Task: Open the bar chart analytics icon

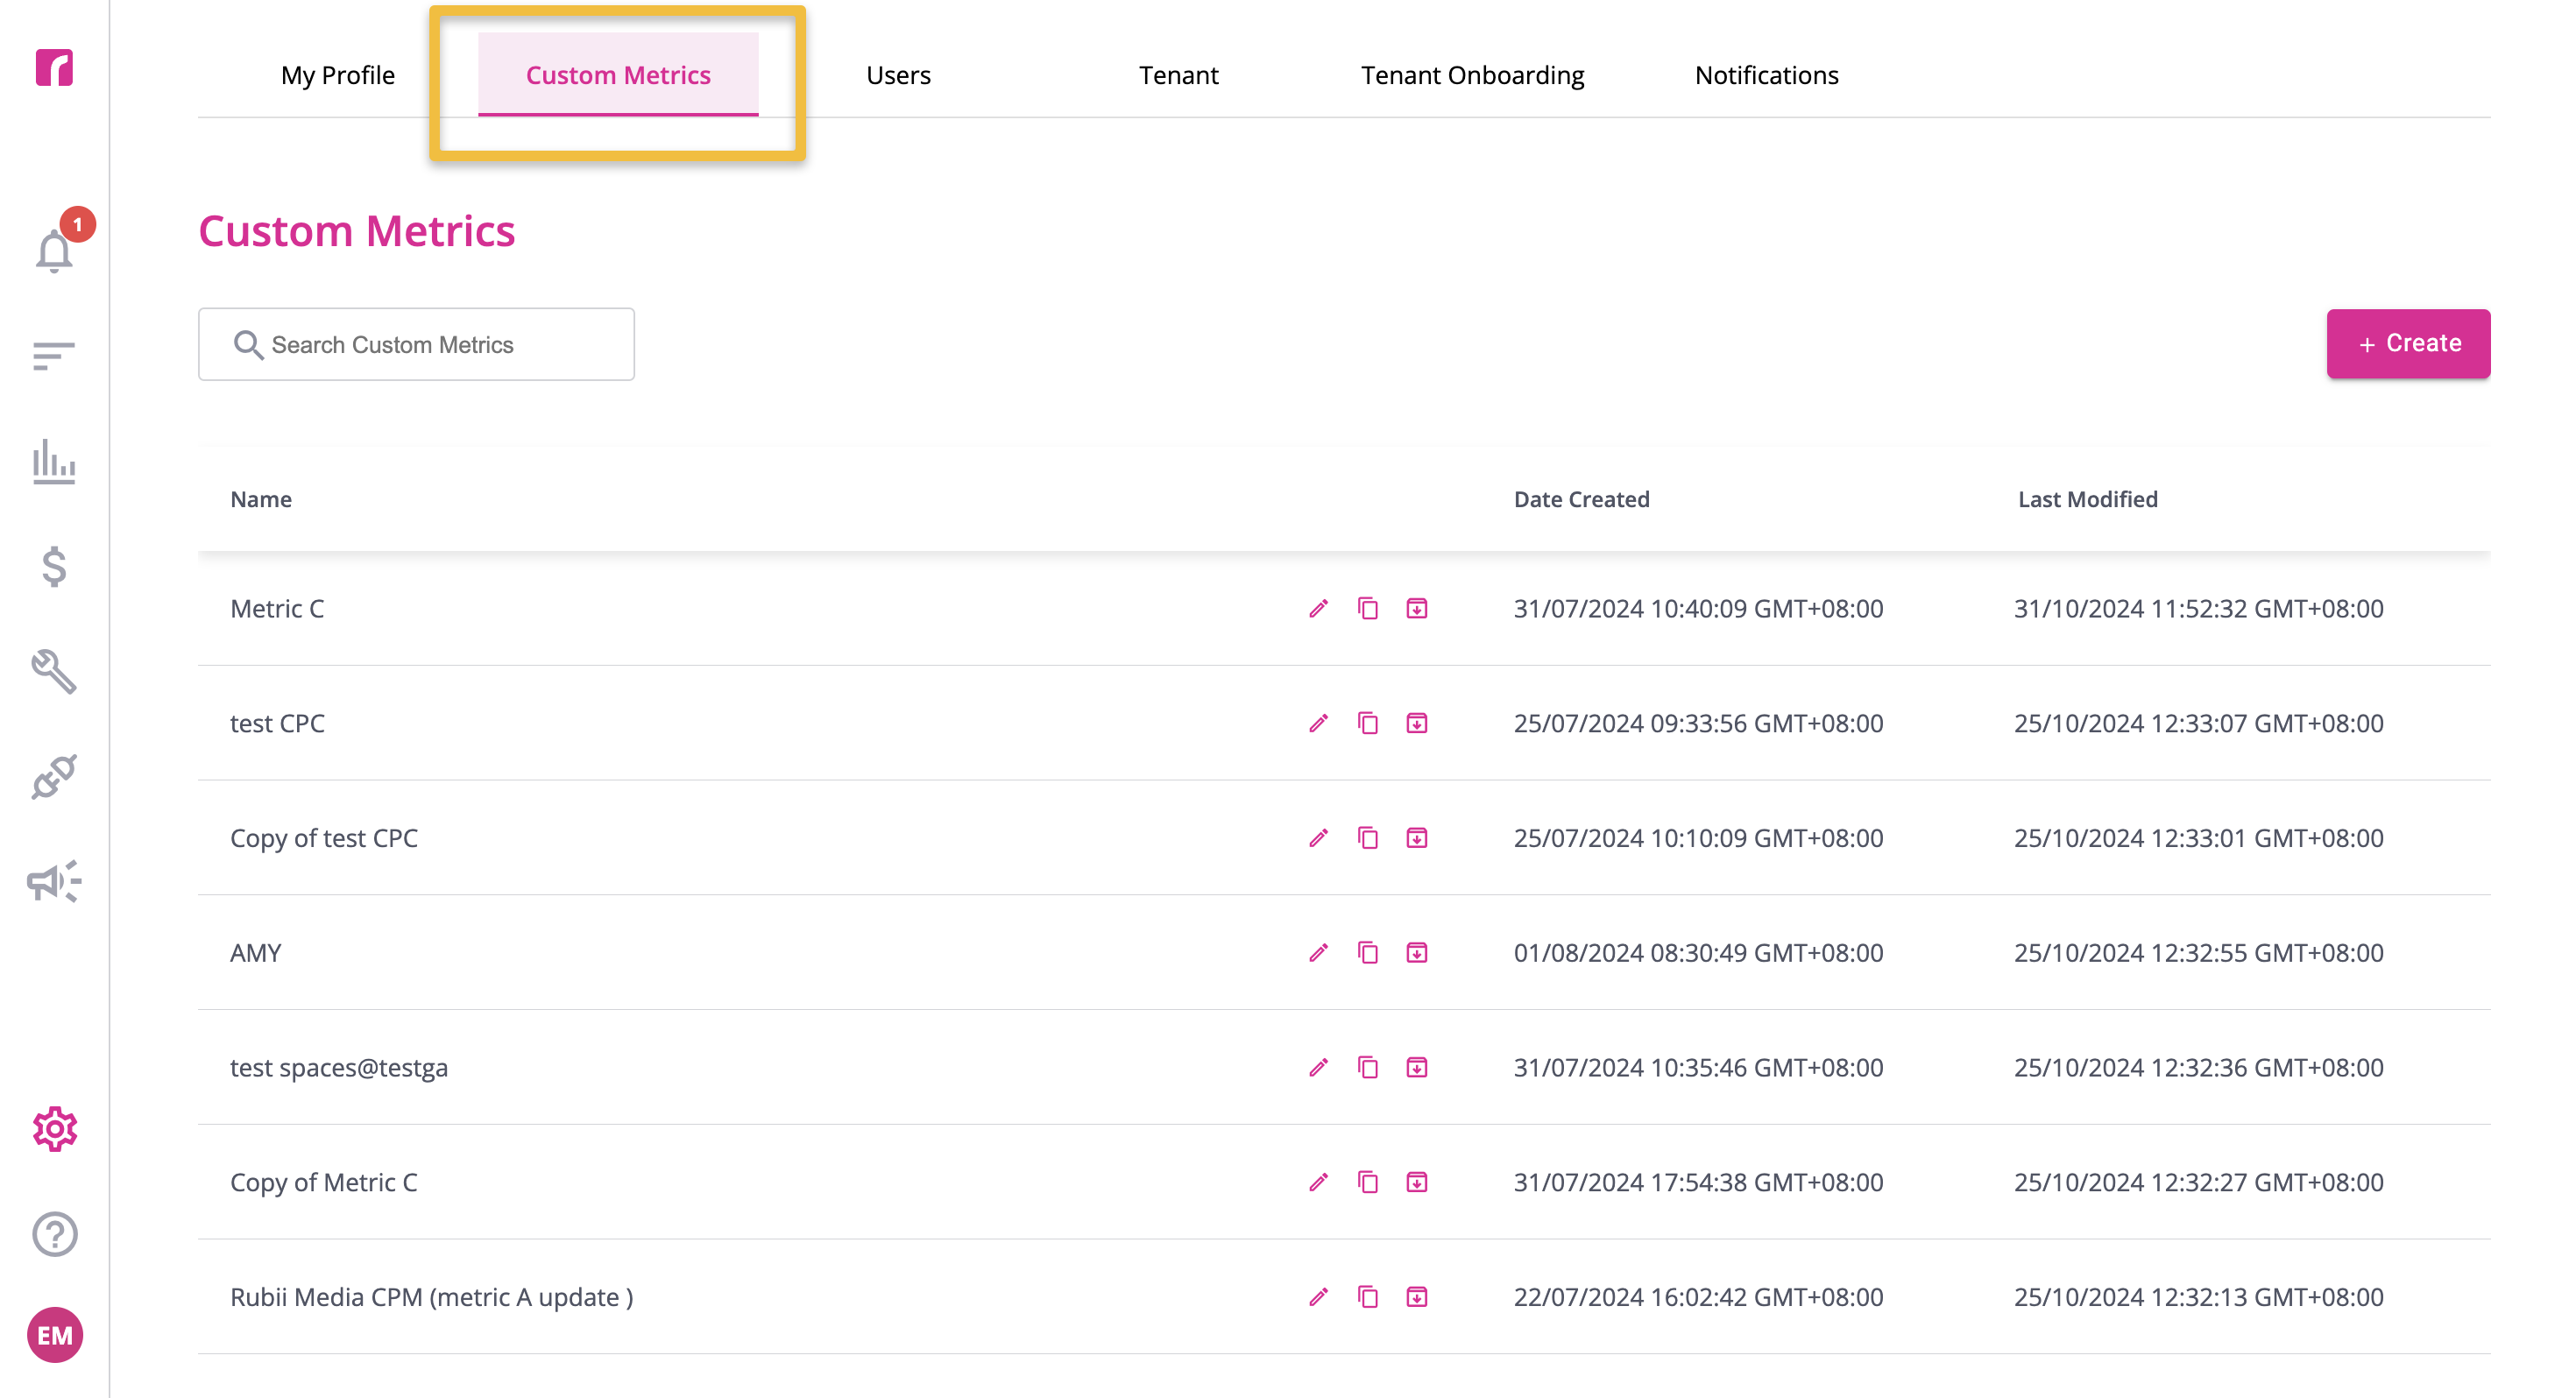Action: (x=54, y=462)
